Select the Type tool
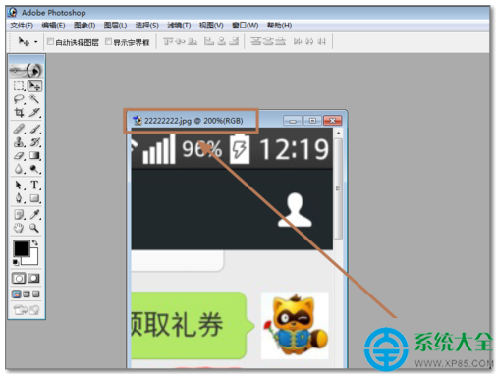Screen dimensions: 496x374 (x=34, y=185)
